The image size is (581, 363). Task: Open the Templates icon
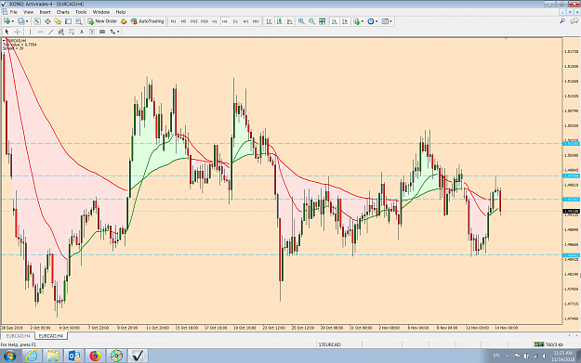click(x=385, y=21)
